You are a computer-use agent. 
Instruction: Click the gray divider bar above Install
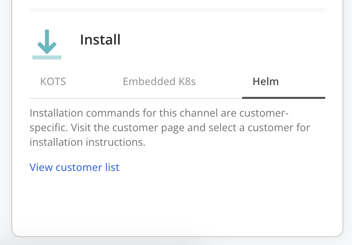[x=177, y=9]
